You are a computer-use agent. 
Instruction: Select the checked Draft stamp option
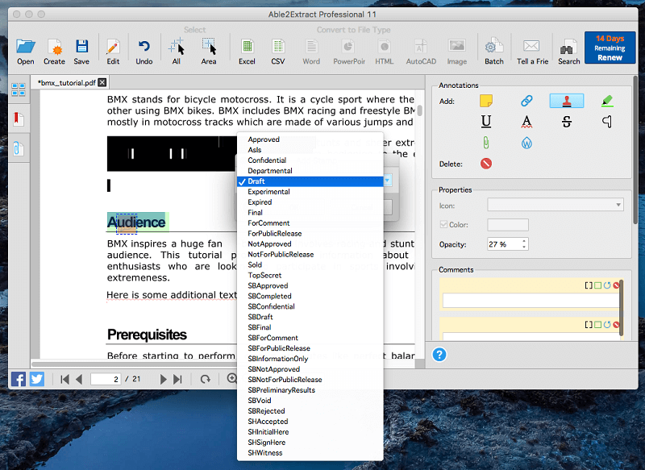[310, 181]
